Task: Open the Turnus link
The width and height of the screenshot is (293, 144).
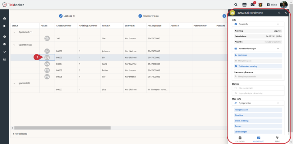Action: 258,126
